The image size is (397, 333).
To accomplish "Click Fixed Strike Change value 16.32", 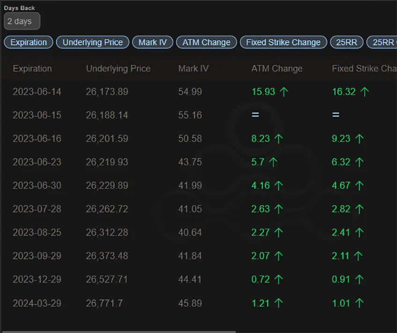I will [344, 91].
